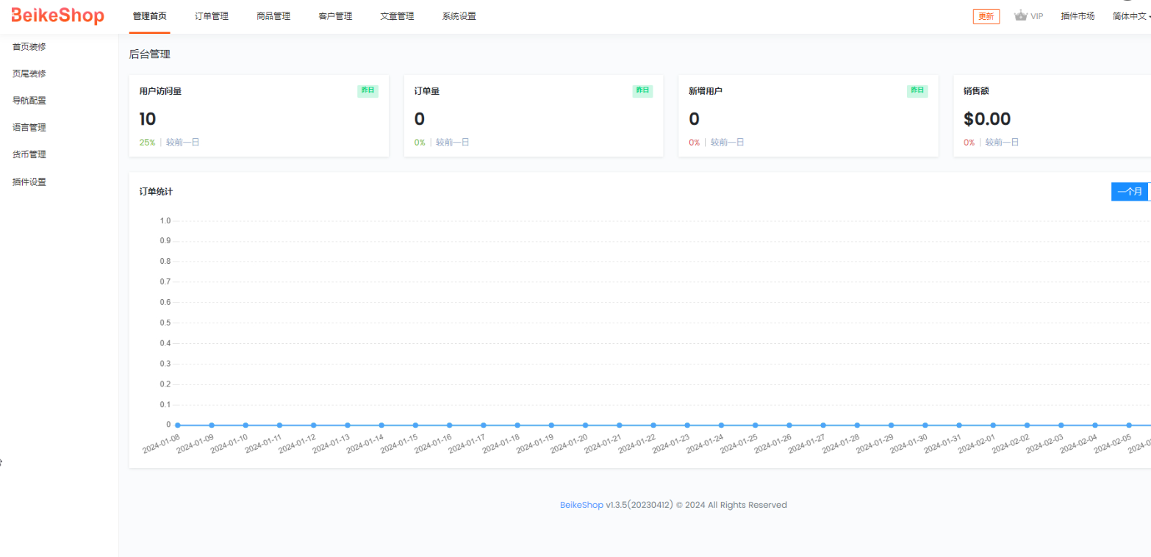Click the BeikeShop logo
Viewport: 1151px width, 557px height.
click(x=58, y=15)
